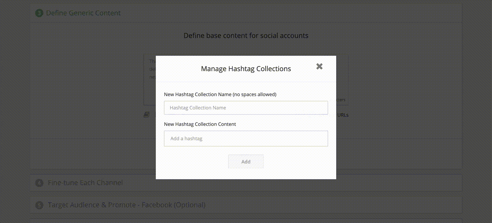492x223 pixels.
Task: Click the New Hashtag Collection Content label
Action: [x=200, y=124]
